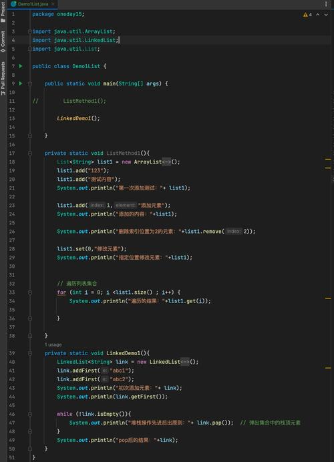
Task: Click the underlined for keyword
Action: [61, 292]
